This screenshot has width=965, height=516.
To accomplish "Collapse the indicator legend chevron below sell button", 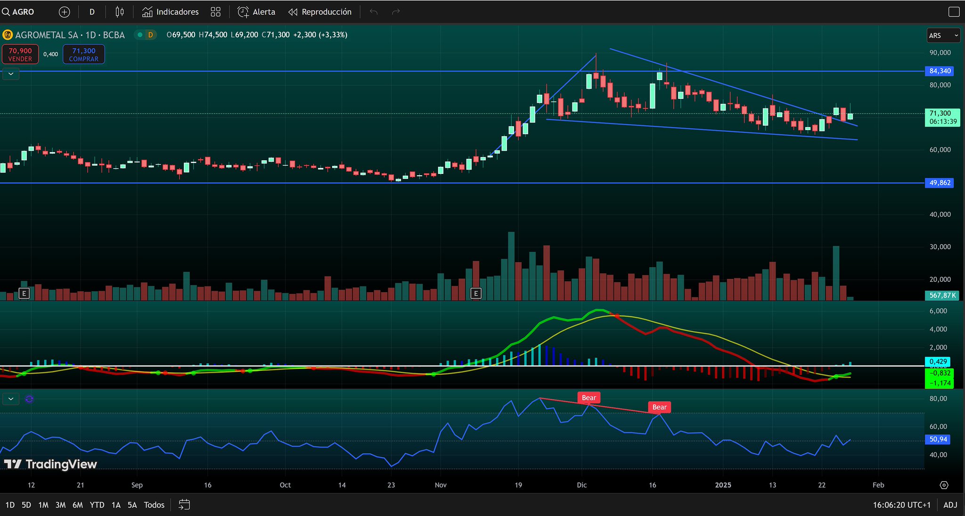I will tap(11, 74).
